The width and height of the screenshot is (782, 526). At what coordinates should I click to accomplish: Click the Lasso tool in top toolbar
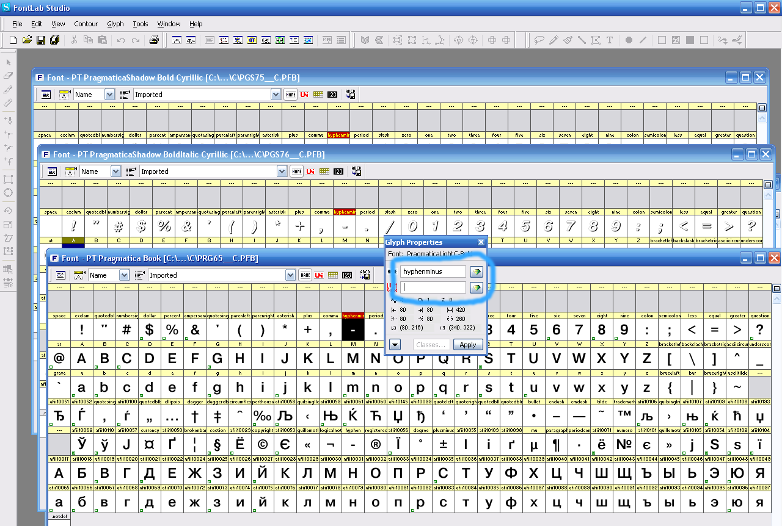(539, 40)
